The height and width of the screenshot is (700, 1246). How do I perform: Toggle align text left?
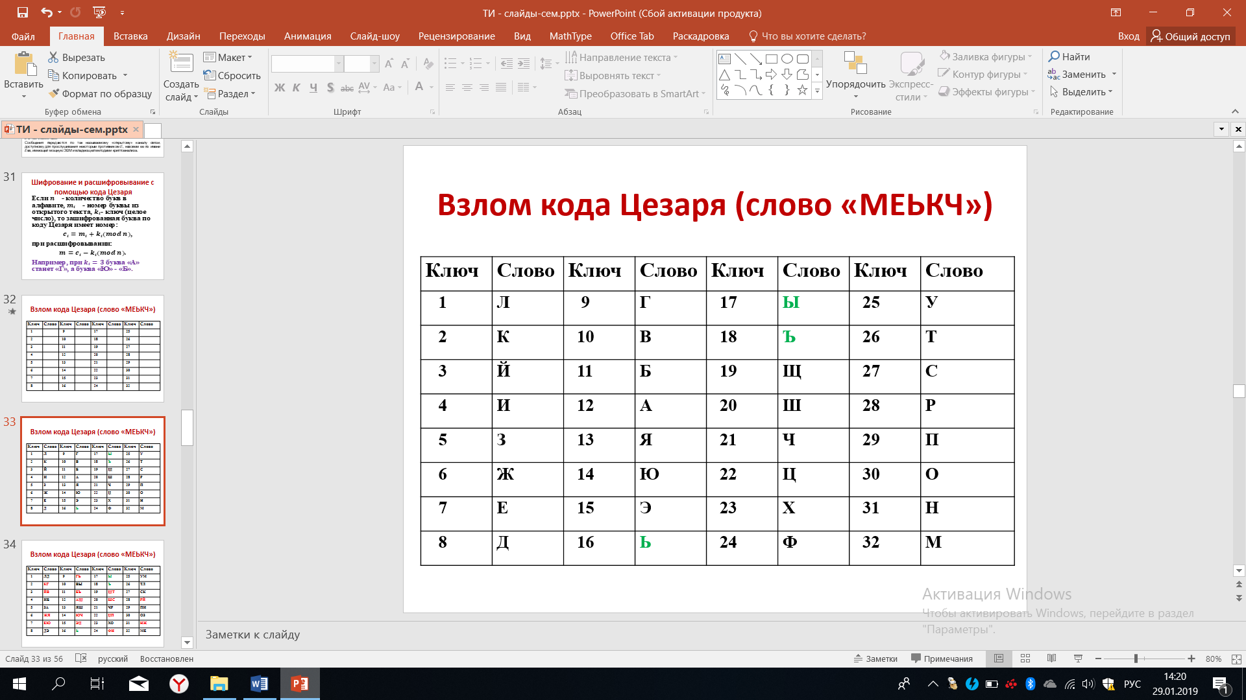click(450, 87)
